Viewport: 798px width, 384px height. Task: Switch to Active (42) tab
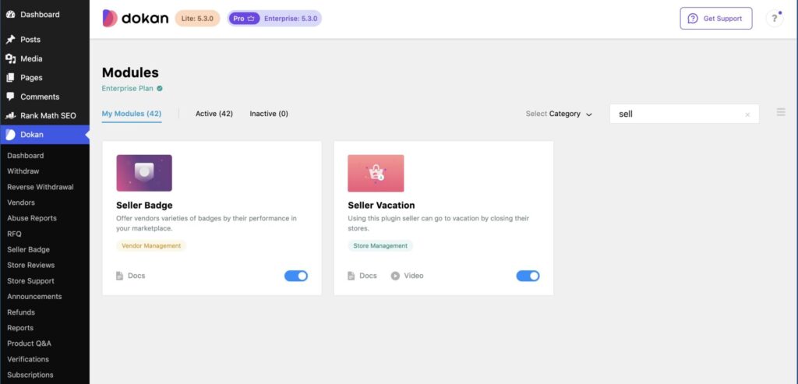pyautogui.click(x=214, y=114)
